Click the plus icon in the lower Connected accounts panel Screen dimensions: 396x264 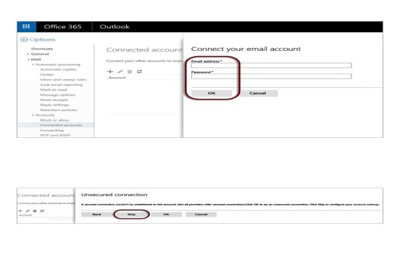pos(20,211)
